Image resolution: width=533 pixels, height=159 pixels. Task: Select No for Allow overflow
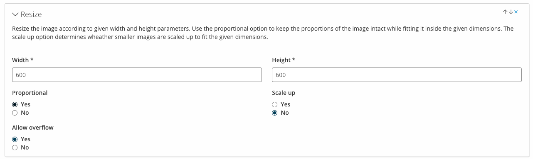coord(15,147)
